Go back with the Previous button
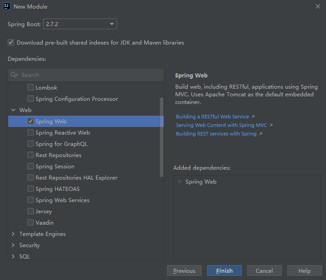 pyautogui.click(x=184, y=271)
